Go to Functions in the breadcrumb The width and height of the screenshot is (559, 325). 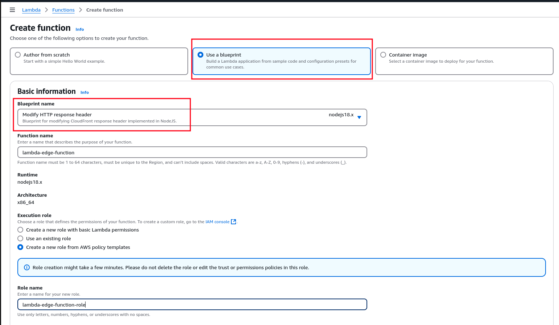(63, 10)
